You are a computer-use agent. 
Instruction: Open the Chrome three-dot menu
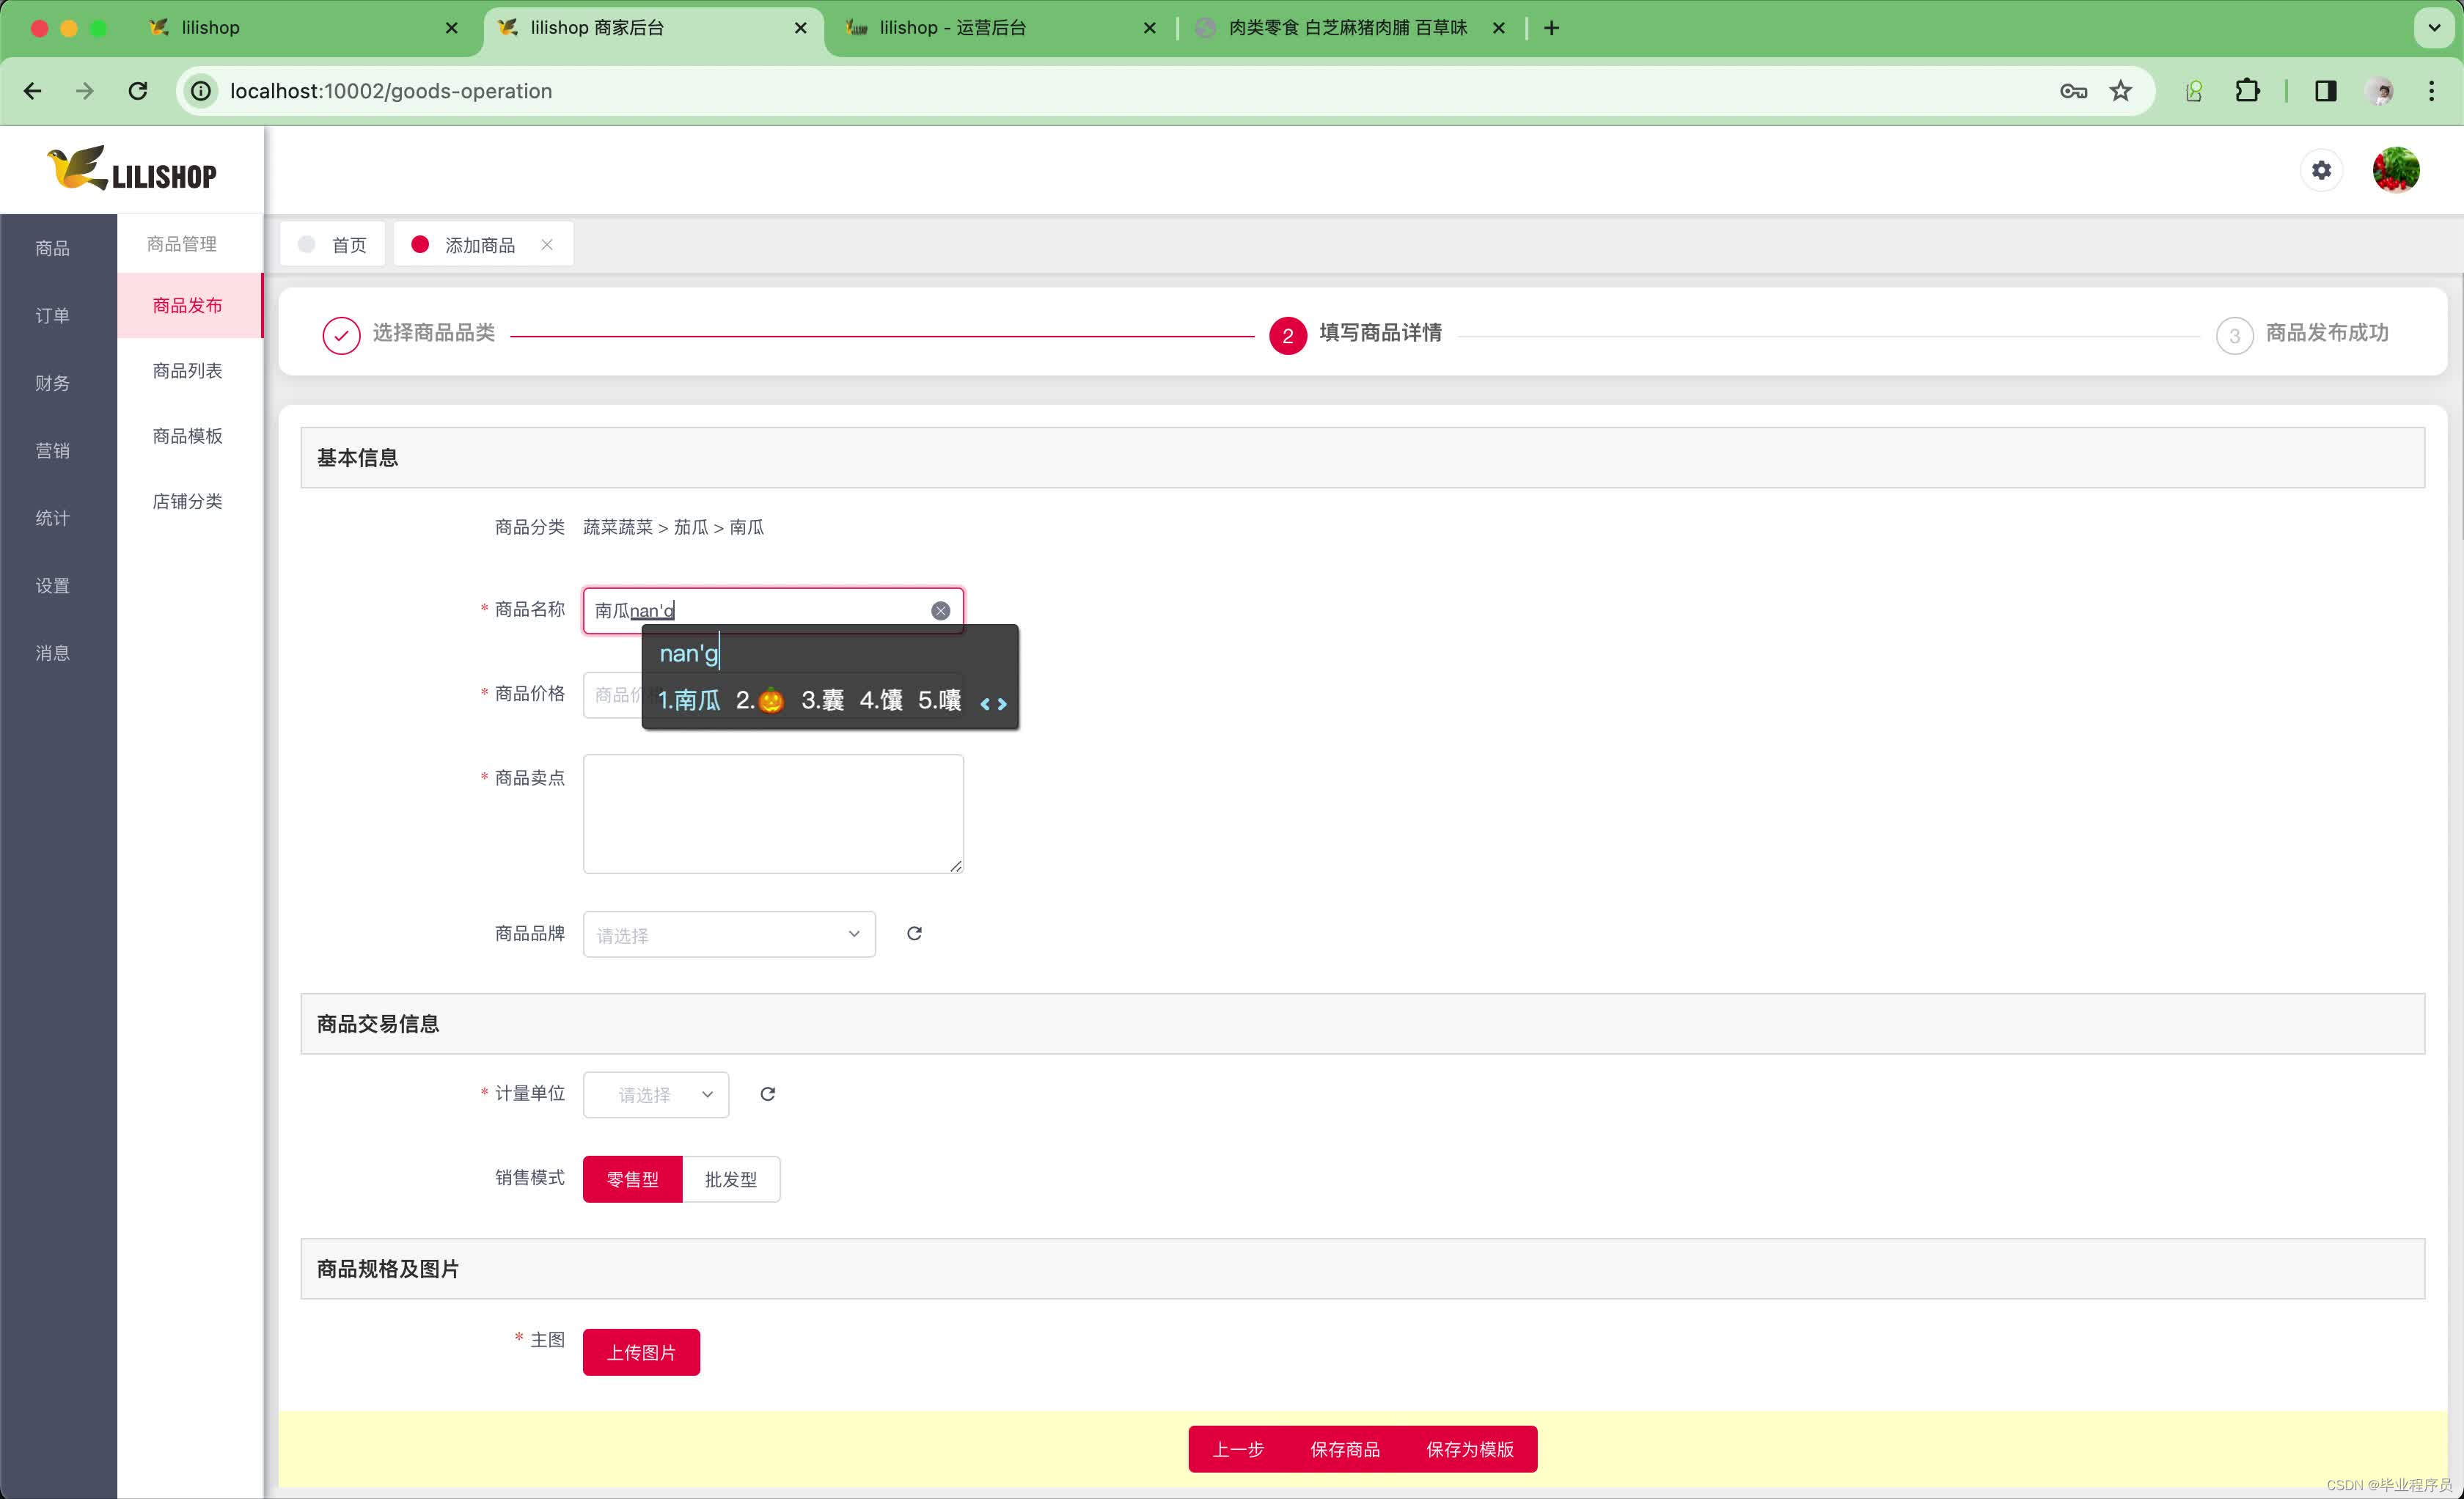coord(2432,91)
